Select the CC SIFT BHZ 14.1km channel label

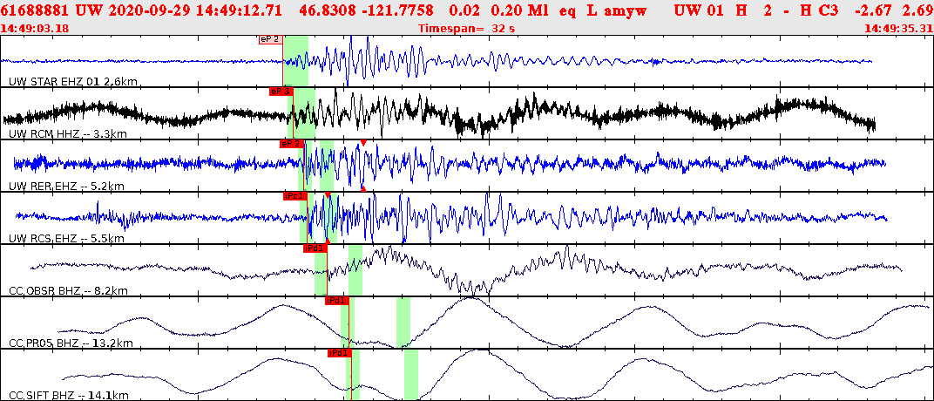click(x=69, y=396)
